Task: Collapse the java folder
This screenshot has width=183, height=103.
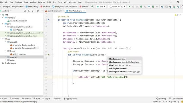Action: (3, 24)
